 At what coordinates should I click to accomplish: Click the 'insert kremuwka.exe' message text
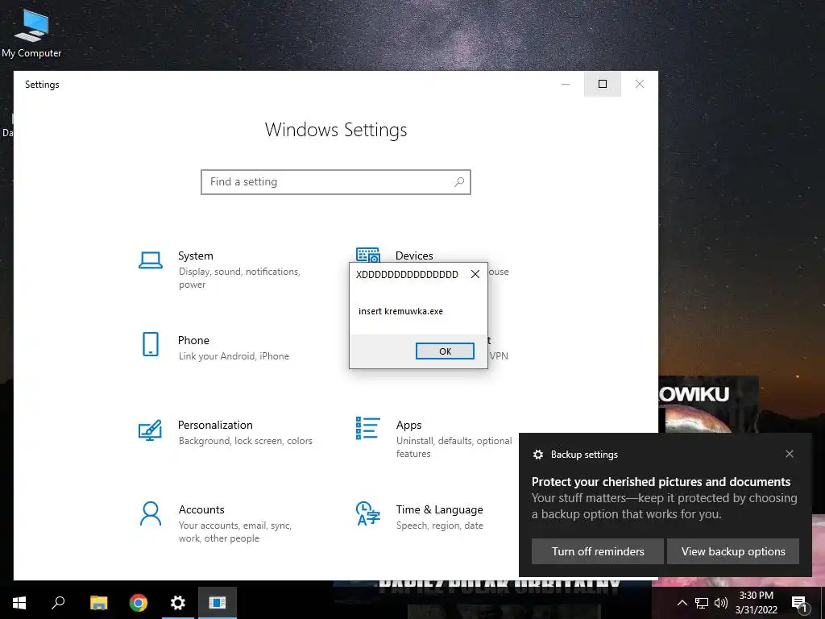tap(401, 311)
